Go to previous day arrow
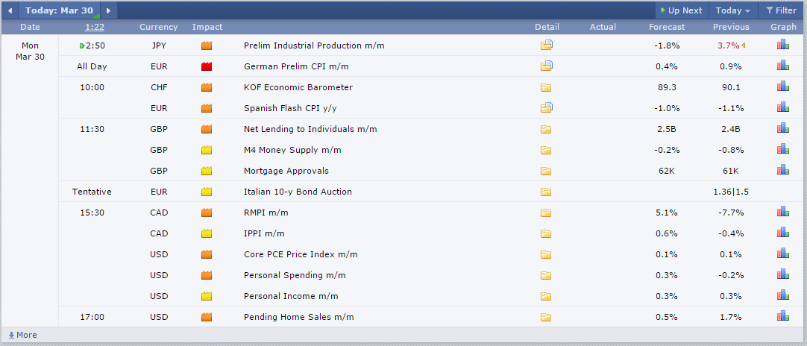Image resolution: width=807 pixels, height=346 pixels. click(10, 10)
